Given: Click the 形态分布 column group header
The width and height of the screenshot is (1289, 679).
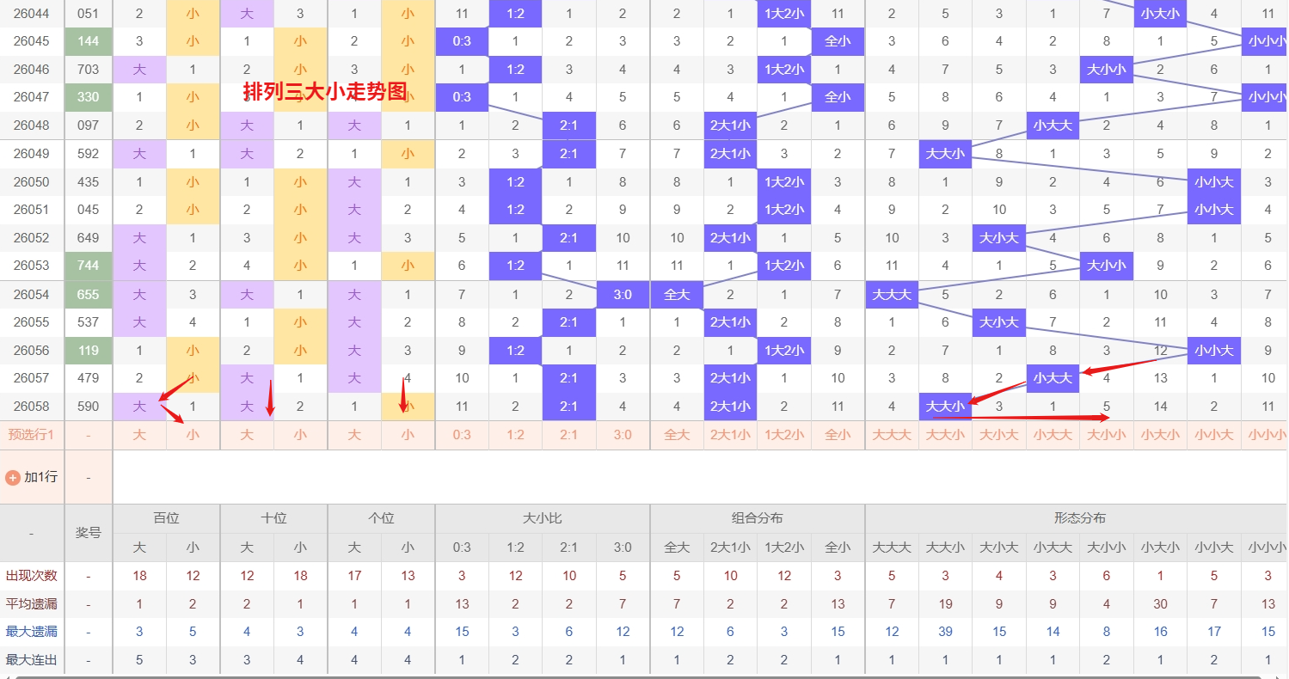Looking at the screenshot, I should click(x=1079, y=518).
